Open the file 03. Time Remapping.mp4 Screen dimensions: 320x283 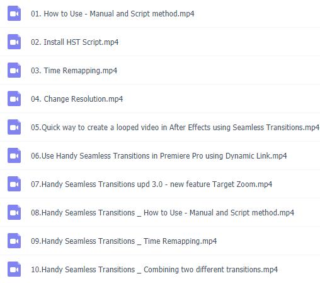tap(74, 71)
